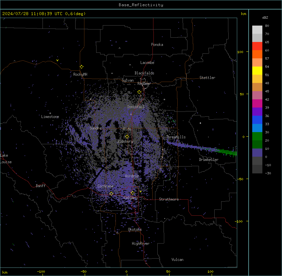Click the dBZ legend heading
282x276 pixels.
coord(265,18)
